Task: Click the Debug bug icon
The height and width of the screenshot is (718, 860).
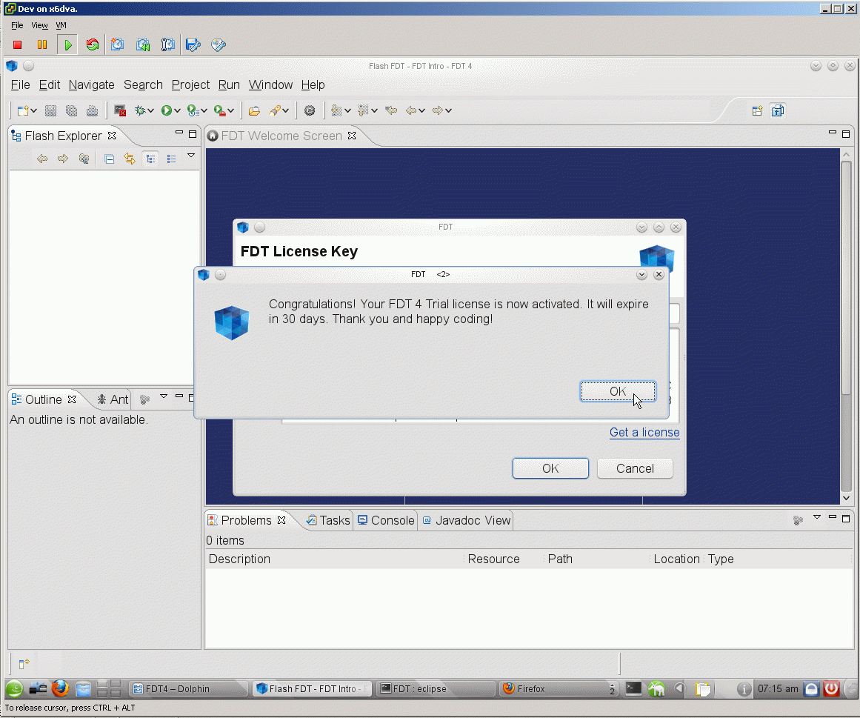Action: (140, 111)
